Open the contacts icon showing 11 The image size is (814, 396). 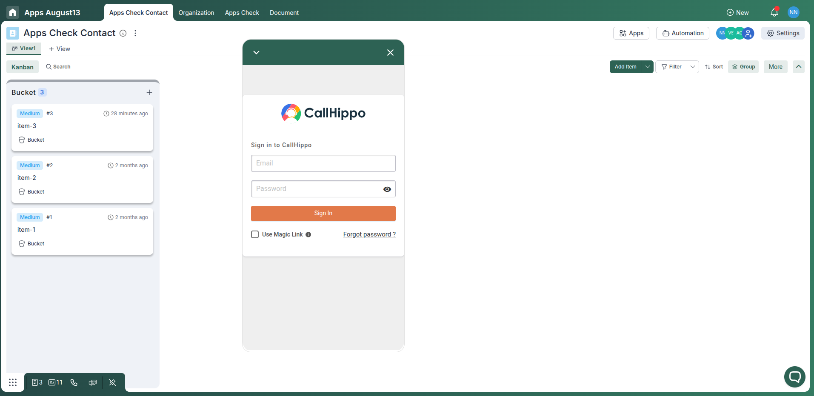[x=55, y=382]
